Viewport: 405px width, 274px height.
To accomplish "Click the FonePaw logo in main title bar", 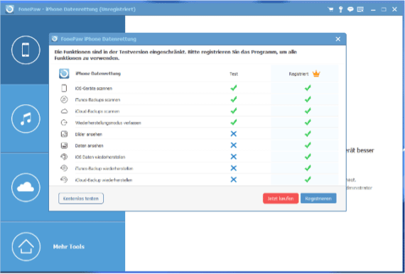I will [9, 9].
